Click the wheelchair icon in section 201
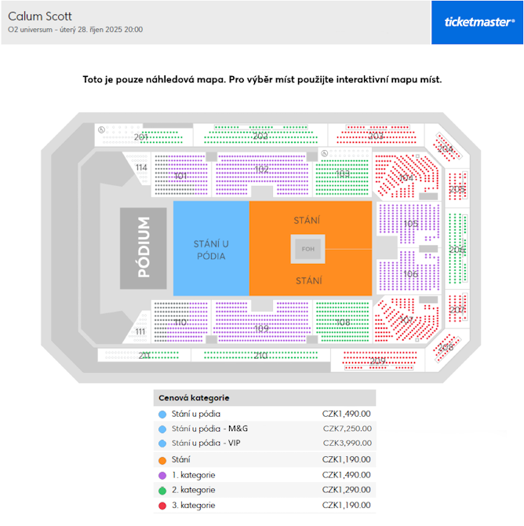 point(101,130)
